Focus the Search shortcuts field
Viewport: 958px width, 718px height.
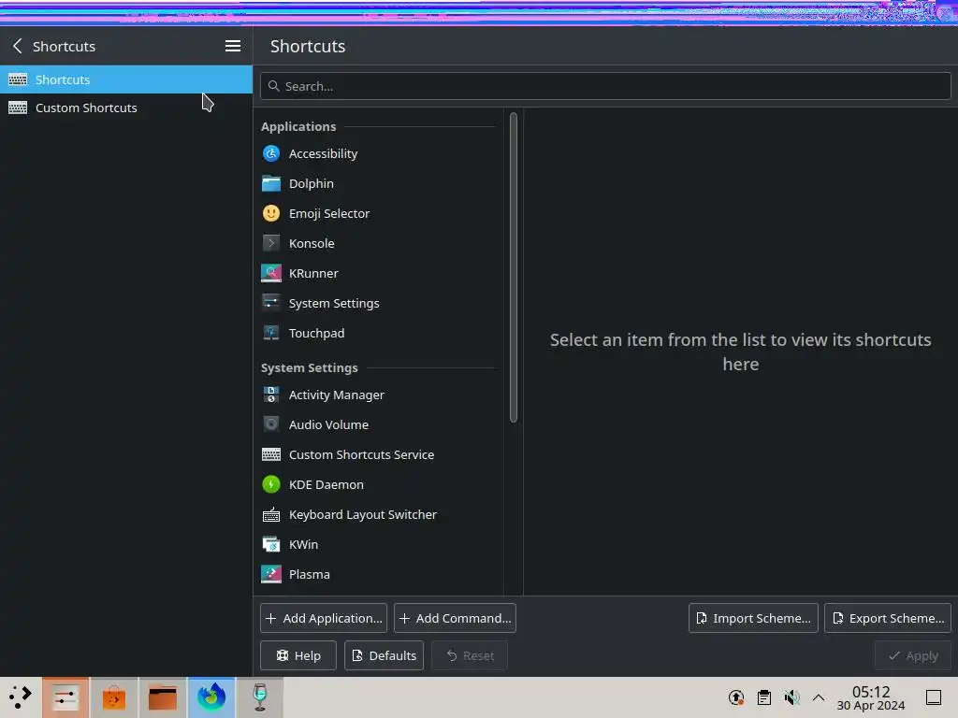[x=605, y=86]
